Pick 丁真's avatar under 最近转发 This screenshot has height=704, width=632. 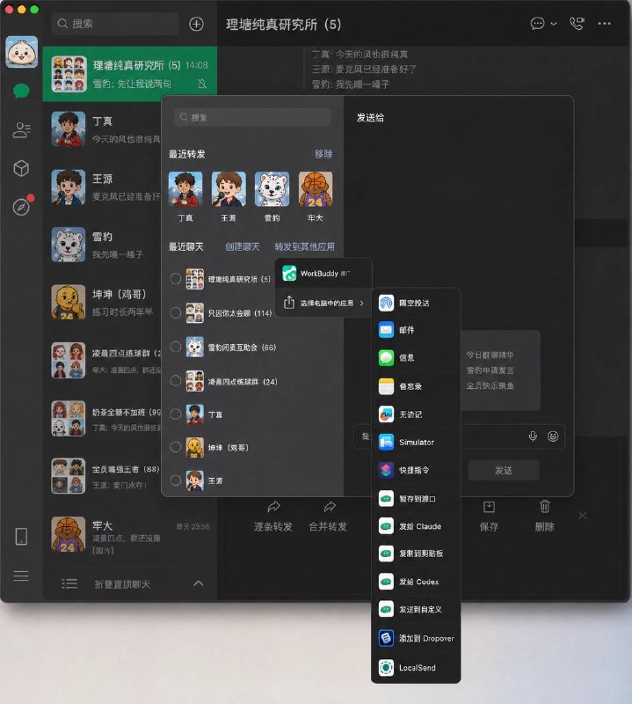pos(185,189)
